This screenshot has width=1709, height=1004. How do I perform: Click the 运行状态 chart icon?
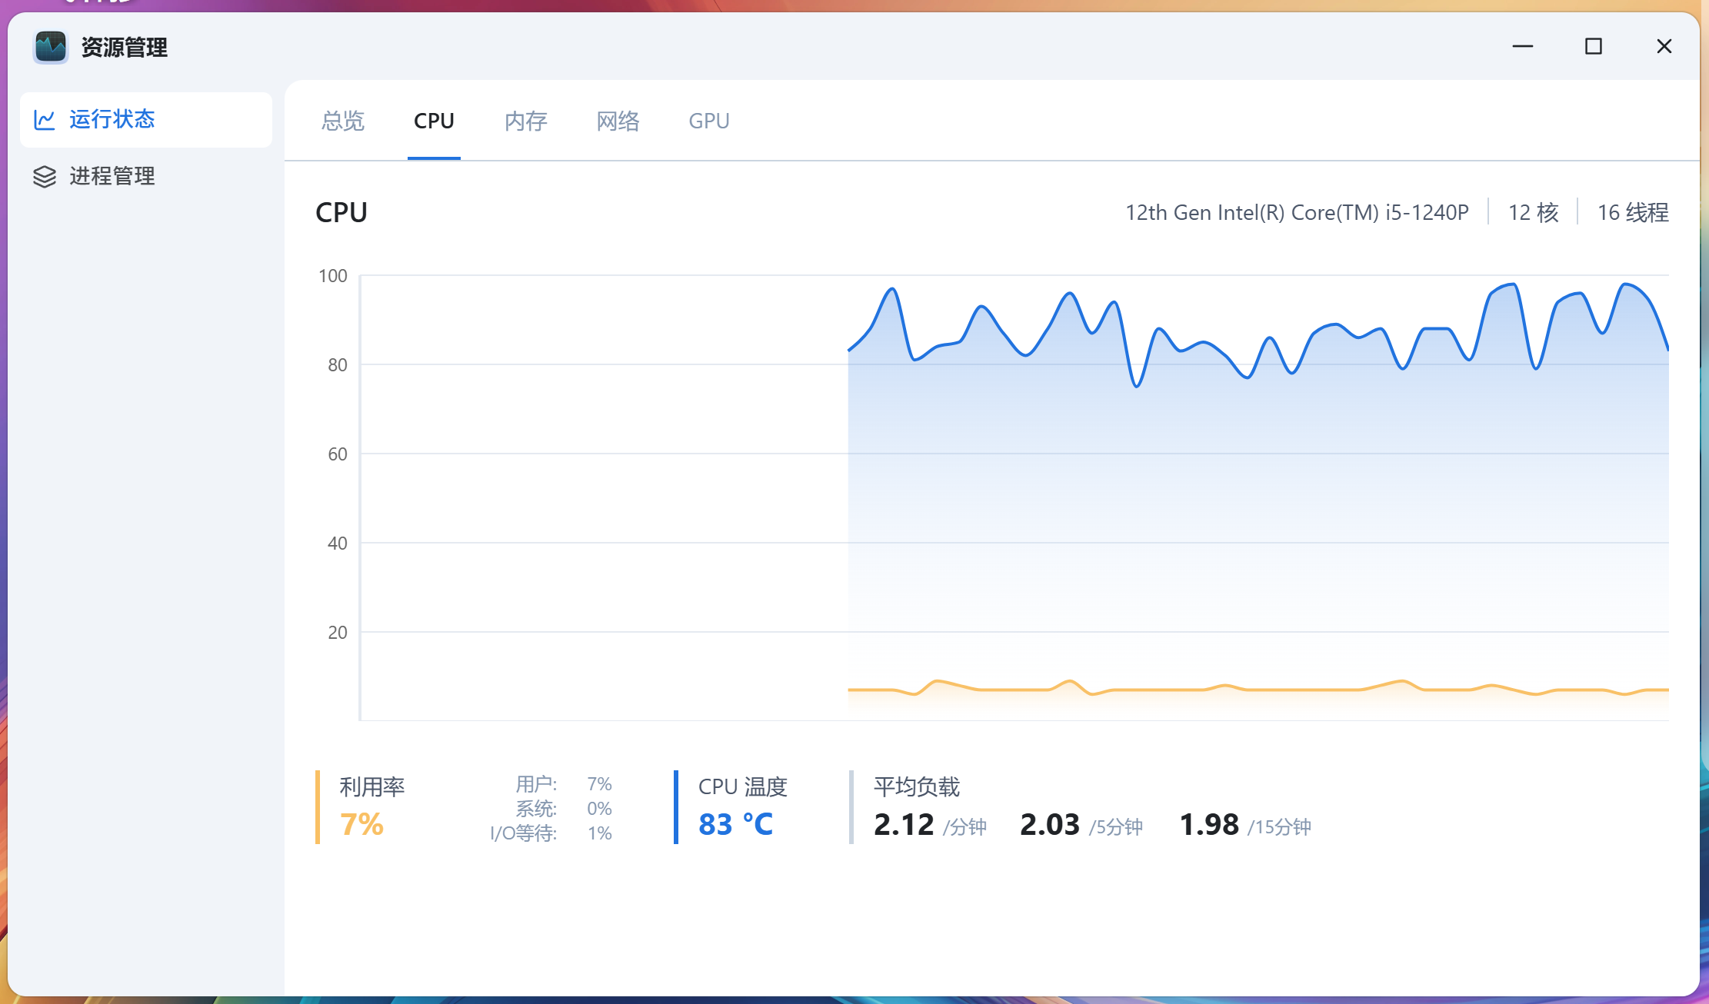click(45, 120)
